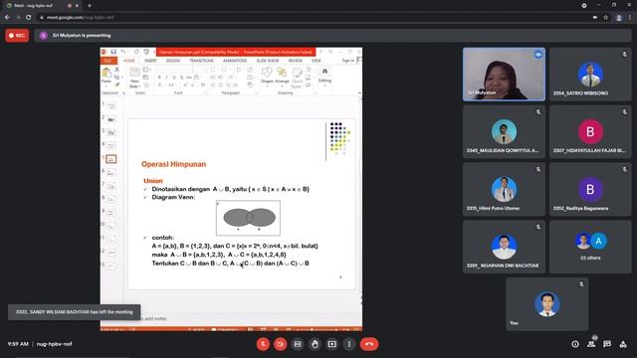Open the slide Layout dropdown
The height and width of the screenshot is (358, 637).
(x=146, y=70)
